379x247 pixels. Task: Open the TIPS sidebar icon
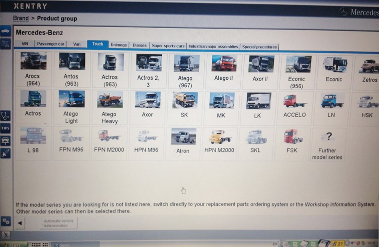(5, 128)
